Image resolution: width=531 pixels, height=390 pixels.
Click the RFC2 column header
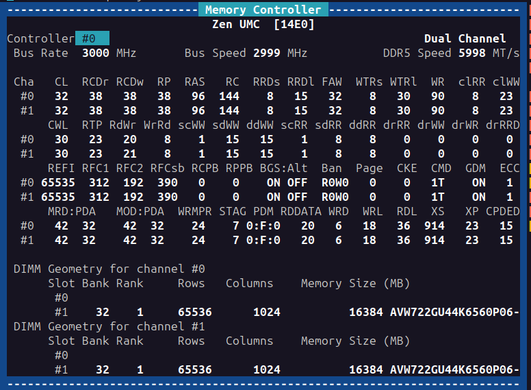click(130, 168)
